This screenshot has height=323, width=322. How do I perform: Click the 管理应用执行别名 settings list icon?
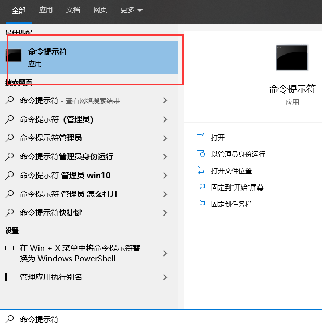(x=9, y=277)
